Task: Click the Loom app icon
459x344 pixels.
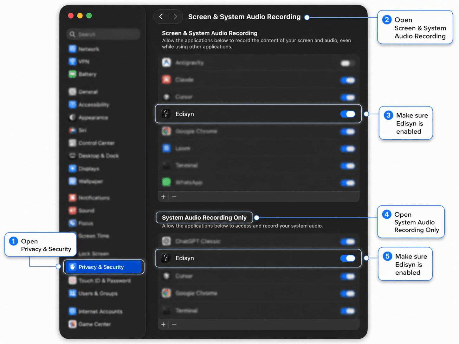Action: point(166,148)
